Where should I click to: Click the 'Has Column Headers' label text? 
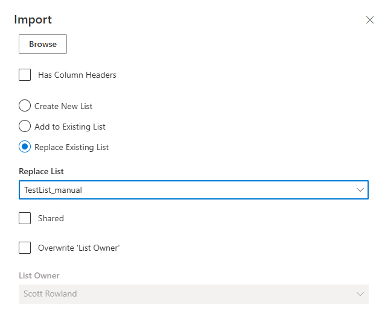click(77, 75)
